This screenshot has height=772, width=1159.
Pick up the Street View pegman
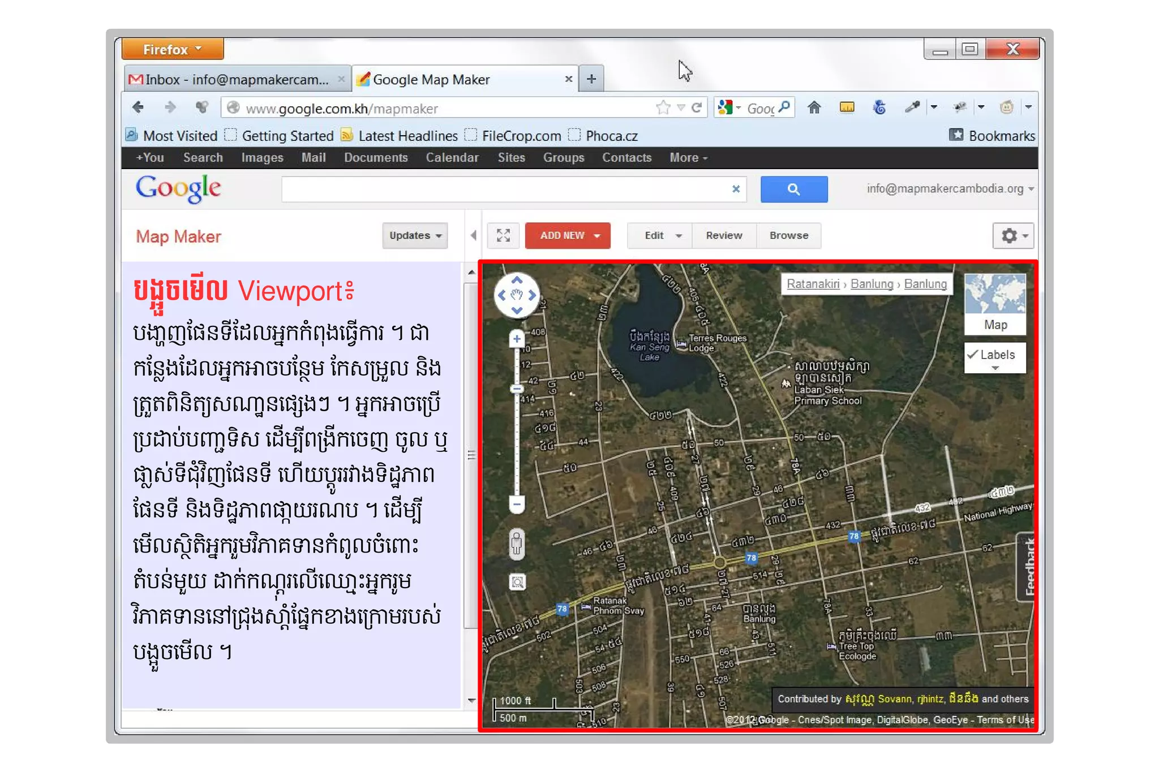(517, 544)
